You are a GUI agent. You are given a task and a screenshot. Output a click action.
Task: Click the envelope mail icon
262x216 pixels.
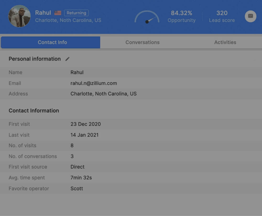click(x=250, y=16)
